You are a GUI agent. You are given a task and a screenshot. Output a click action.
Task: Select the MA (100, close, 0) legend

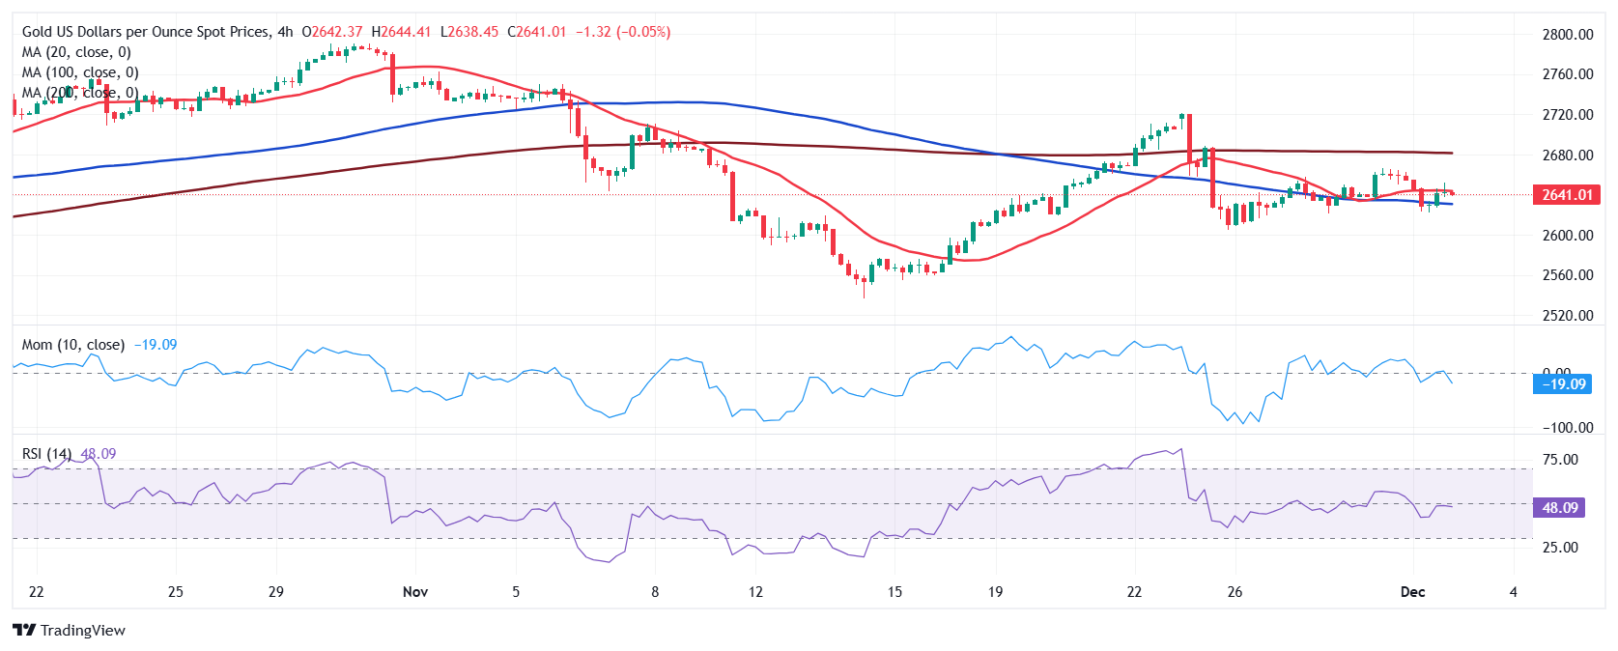[80, 72]
